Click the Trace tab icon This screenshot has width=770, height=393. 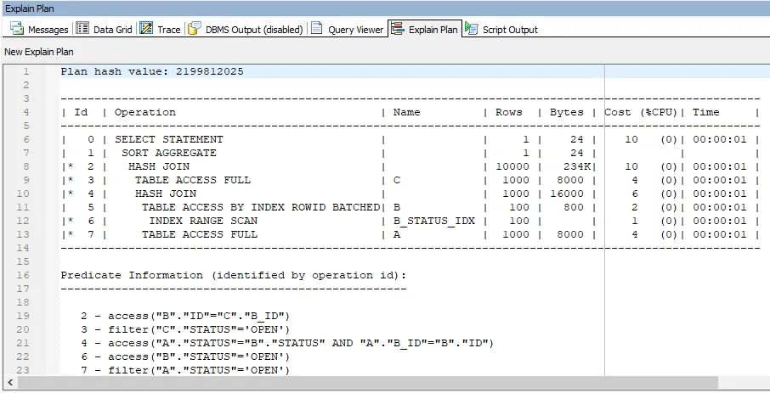[x=146, y=29]
